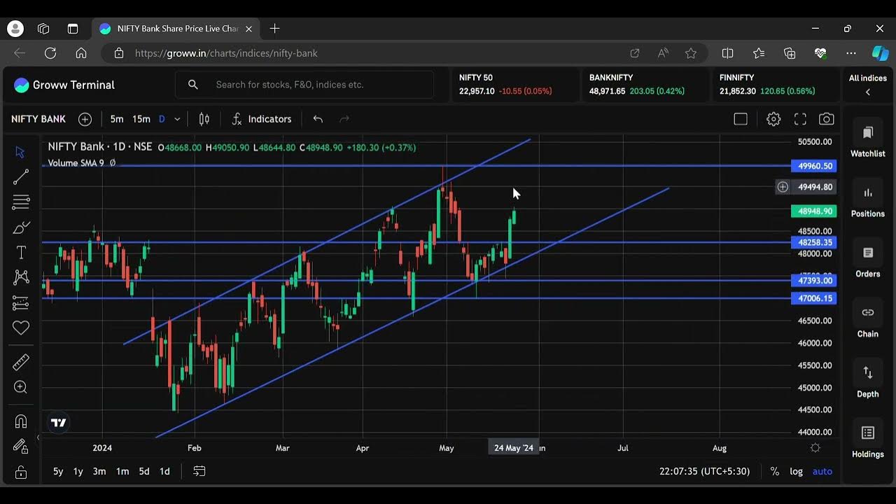Toggle stay in drawing mode pencil-lock
Screen dimensions: 896x504
coord(20,446)
